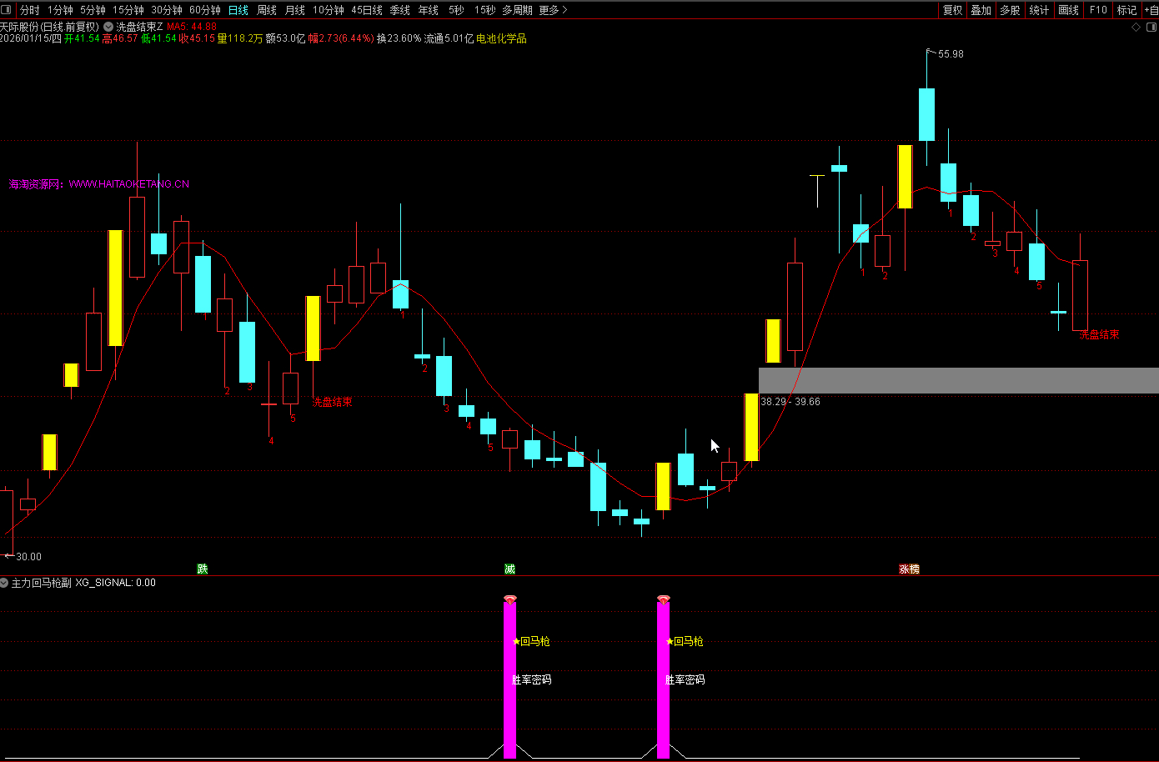Viewport: 1159px width, 762px height.
Task: Click the green 跌 marker on the timeline
Action: [x=202, y=569]
